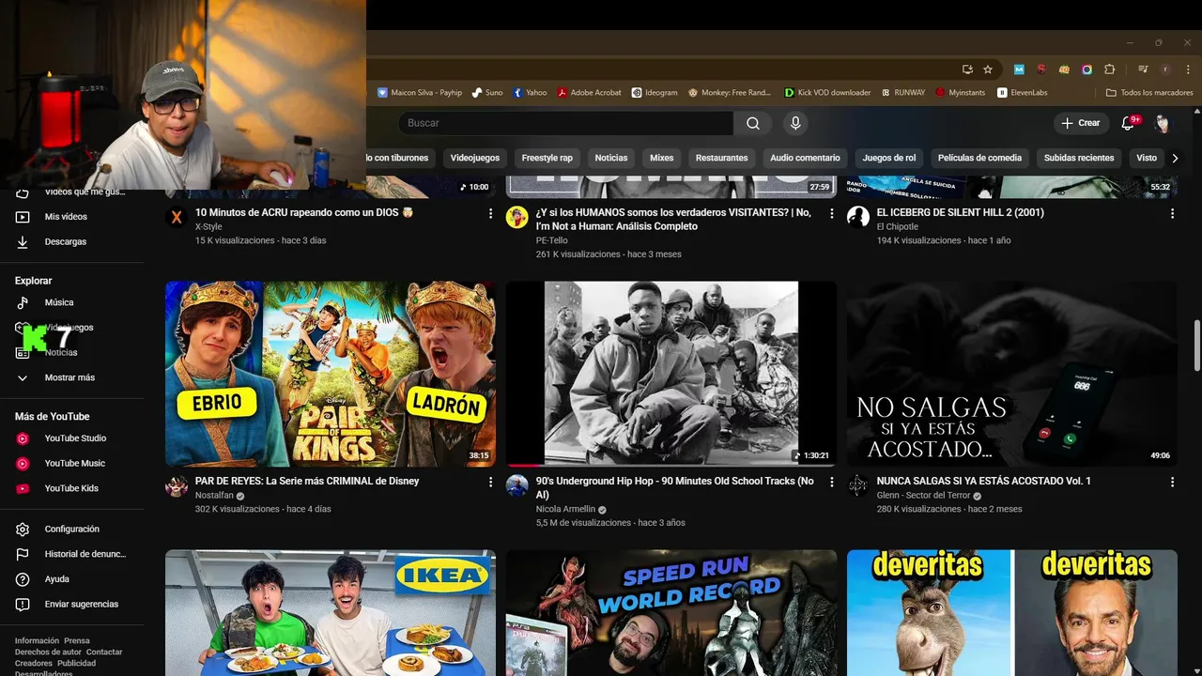
Task: Open the account avatar menu
Action: tap(1163, 123)
